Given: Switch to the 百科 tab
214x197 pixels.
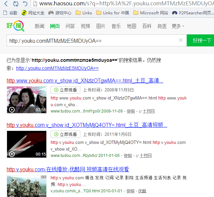Looking at the screenshot, I should [x=147, y=26].
